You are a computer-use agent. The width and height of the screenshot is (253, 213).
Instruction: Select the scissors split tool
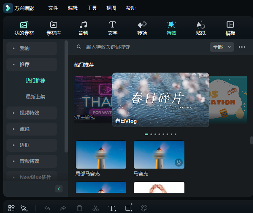[x=96, y=208]
